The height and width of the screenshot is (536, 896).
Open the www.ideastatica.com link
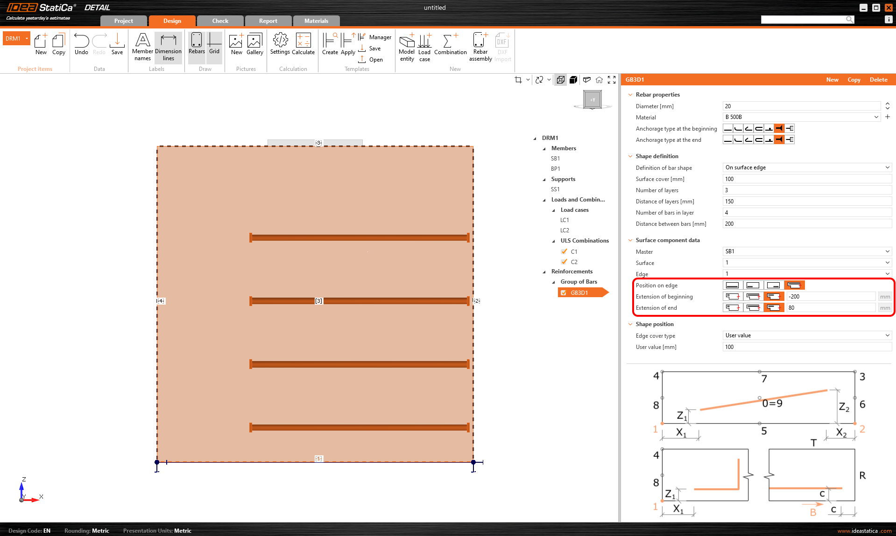coord(864,531)
